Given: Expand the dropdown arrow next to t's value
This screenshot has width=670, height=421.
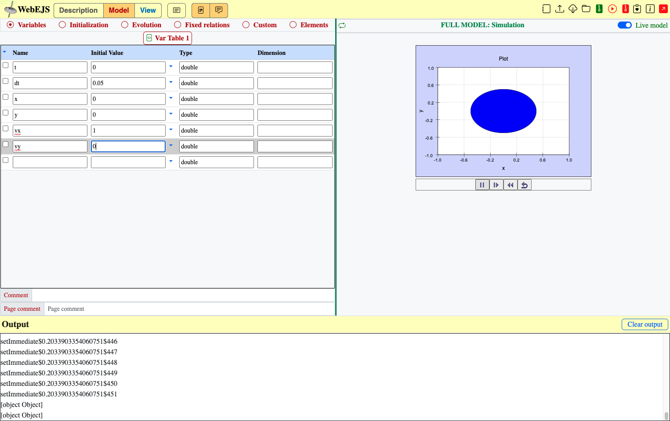Looking at the screenshot, I should pos(171,66).
